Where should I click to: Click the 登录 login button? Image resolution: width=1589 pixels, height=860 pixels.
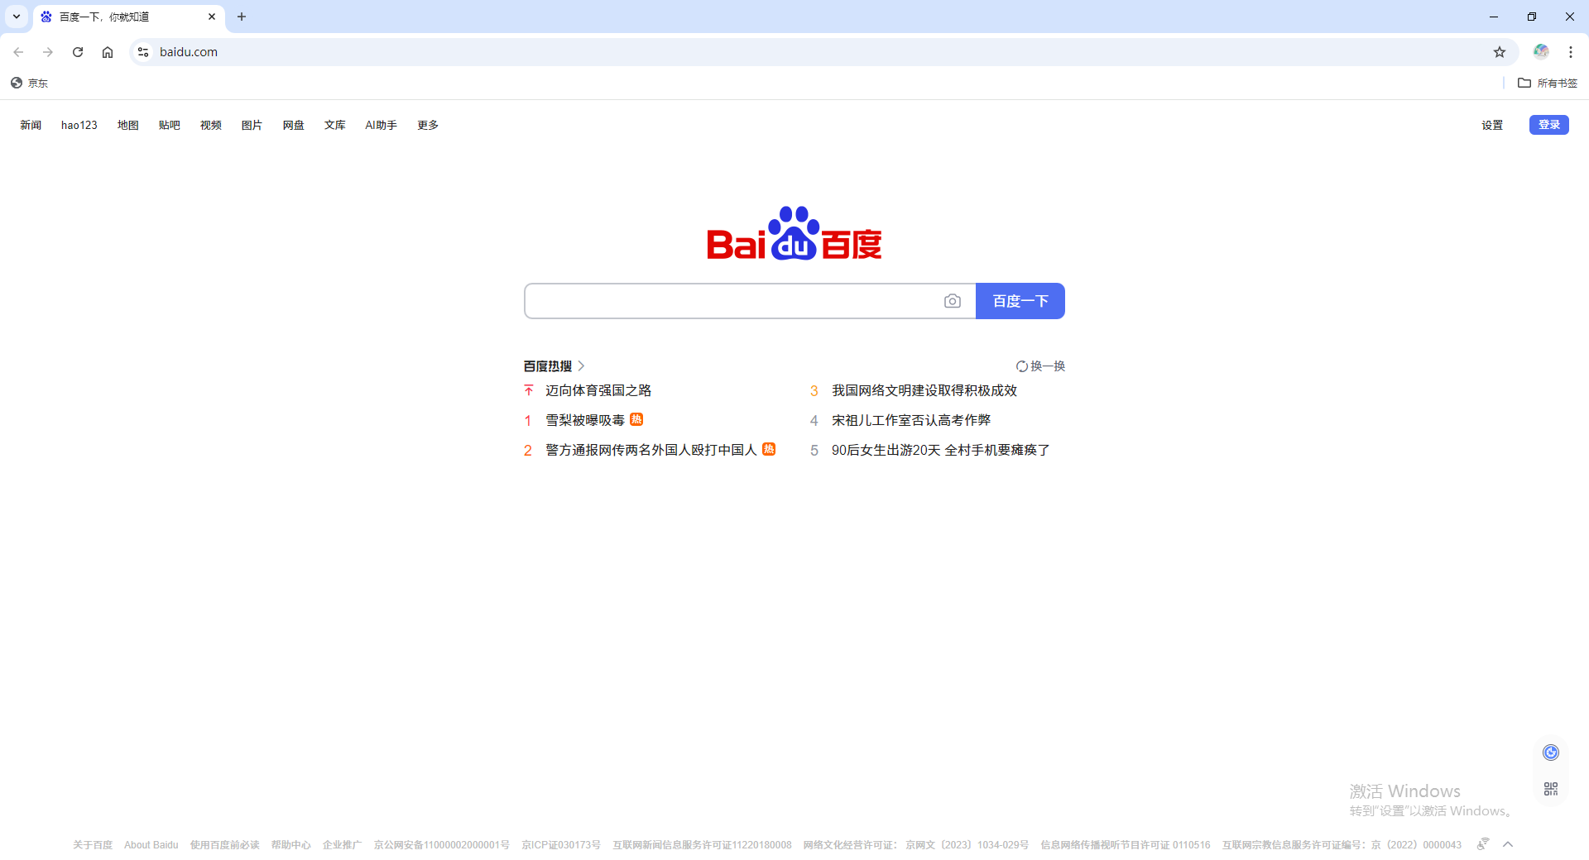1549,125
